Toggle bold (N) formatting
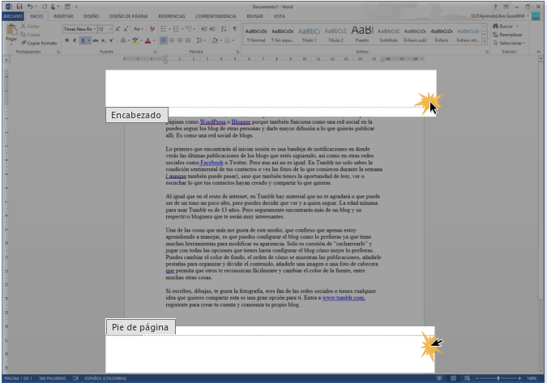Screen dimensions: 547x383 pos(66,40)
